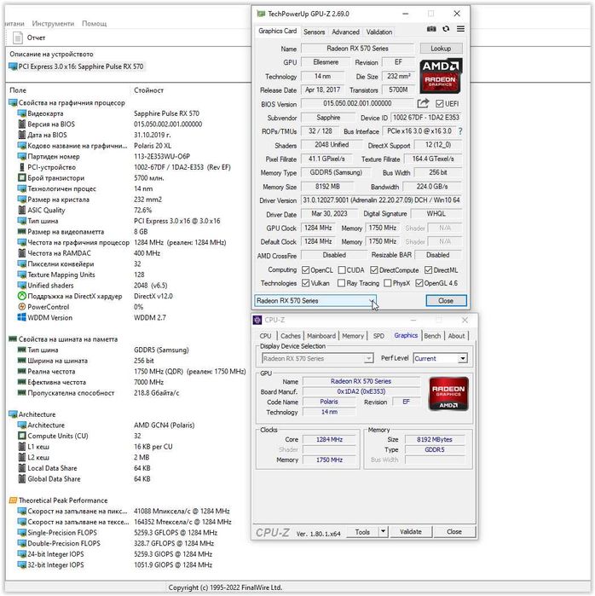Open the Помощ menu
Screen dimensions: 595x596
coord(95,24)
